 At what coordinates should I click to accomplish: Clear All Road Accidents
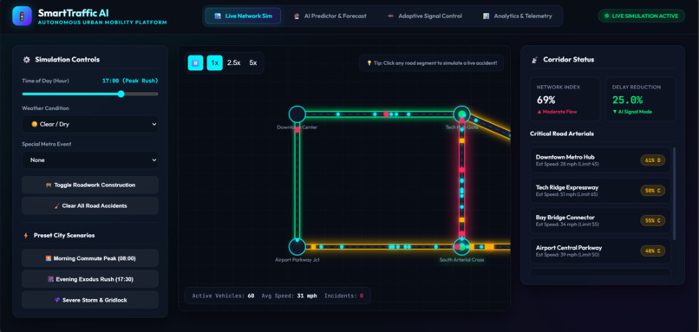coord(90,206)
